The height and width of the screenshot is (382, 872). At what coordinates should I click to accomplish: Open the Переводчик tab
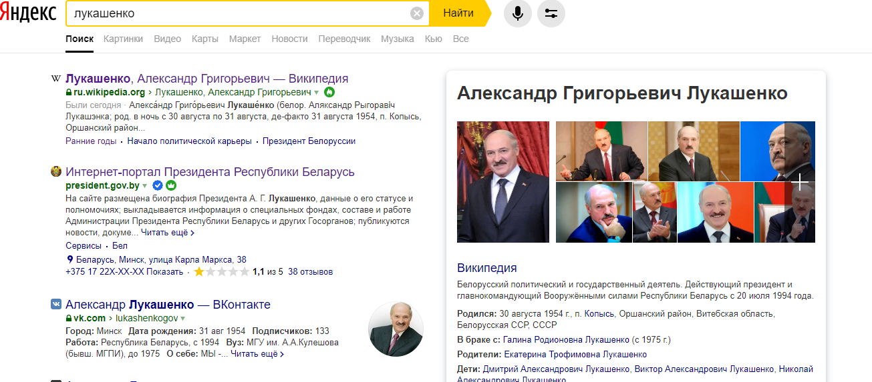point(344,39)
